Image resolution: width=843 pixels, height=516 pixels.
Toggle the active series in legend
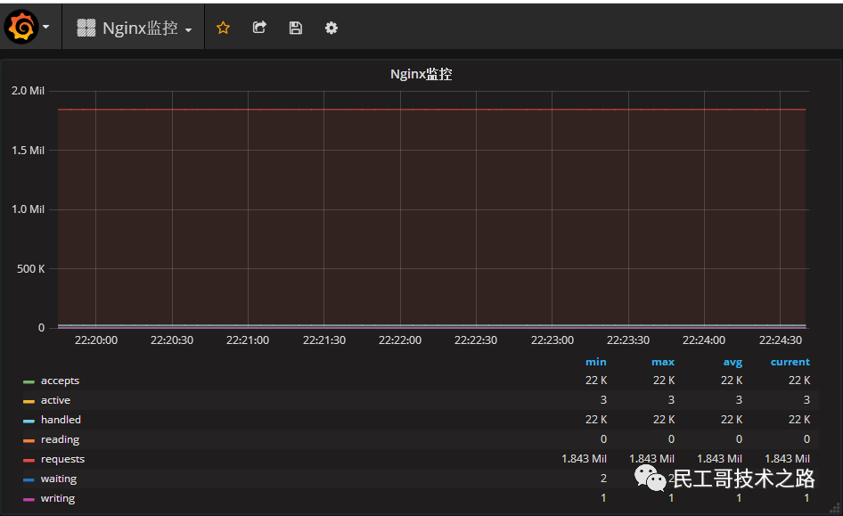pyautogui.click(x=55, y=400)
